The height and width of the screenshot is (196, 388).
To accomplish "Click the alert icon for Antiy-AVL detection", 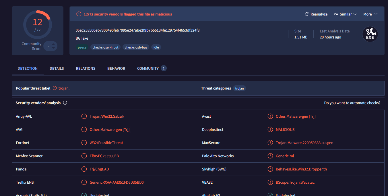I will [84, 116].
